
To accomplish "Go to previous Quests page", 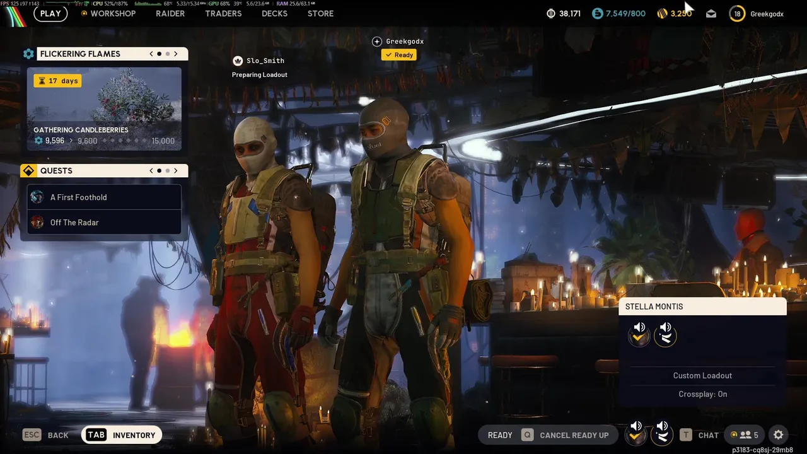I will click(x=151, y=170).
